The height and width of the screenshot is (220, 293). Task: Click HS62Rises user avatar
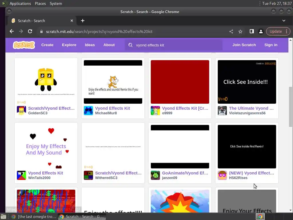pos(222,175)
